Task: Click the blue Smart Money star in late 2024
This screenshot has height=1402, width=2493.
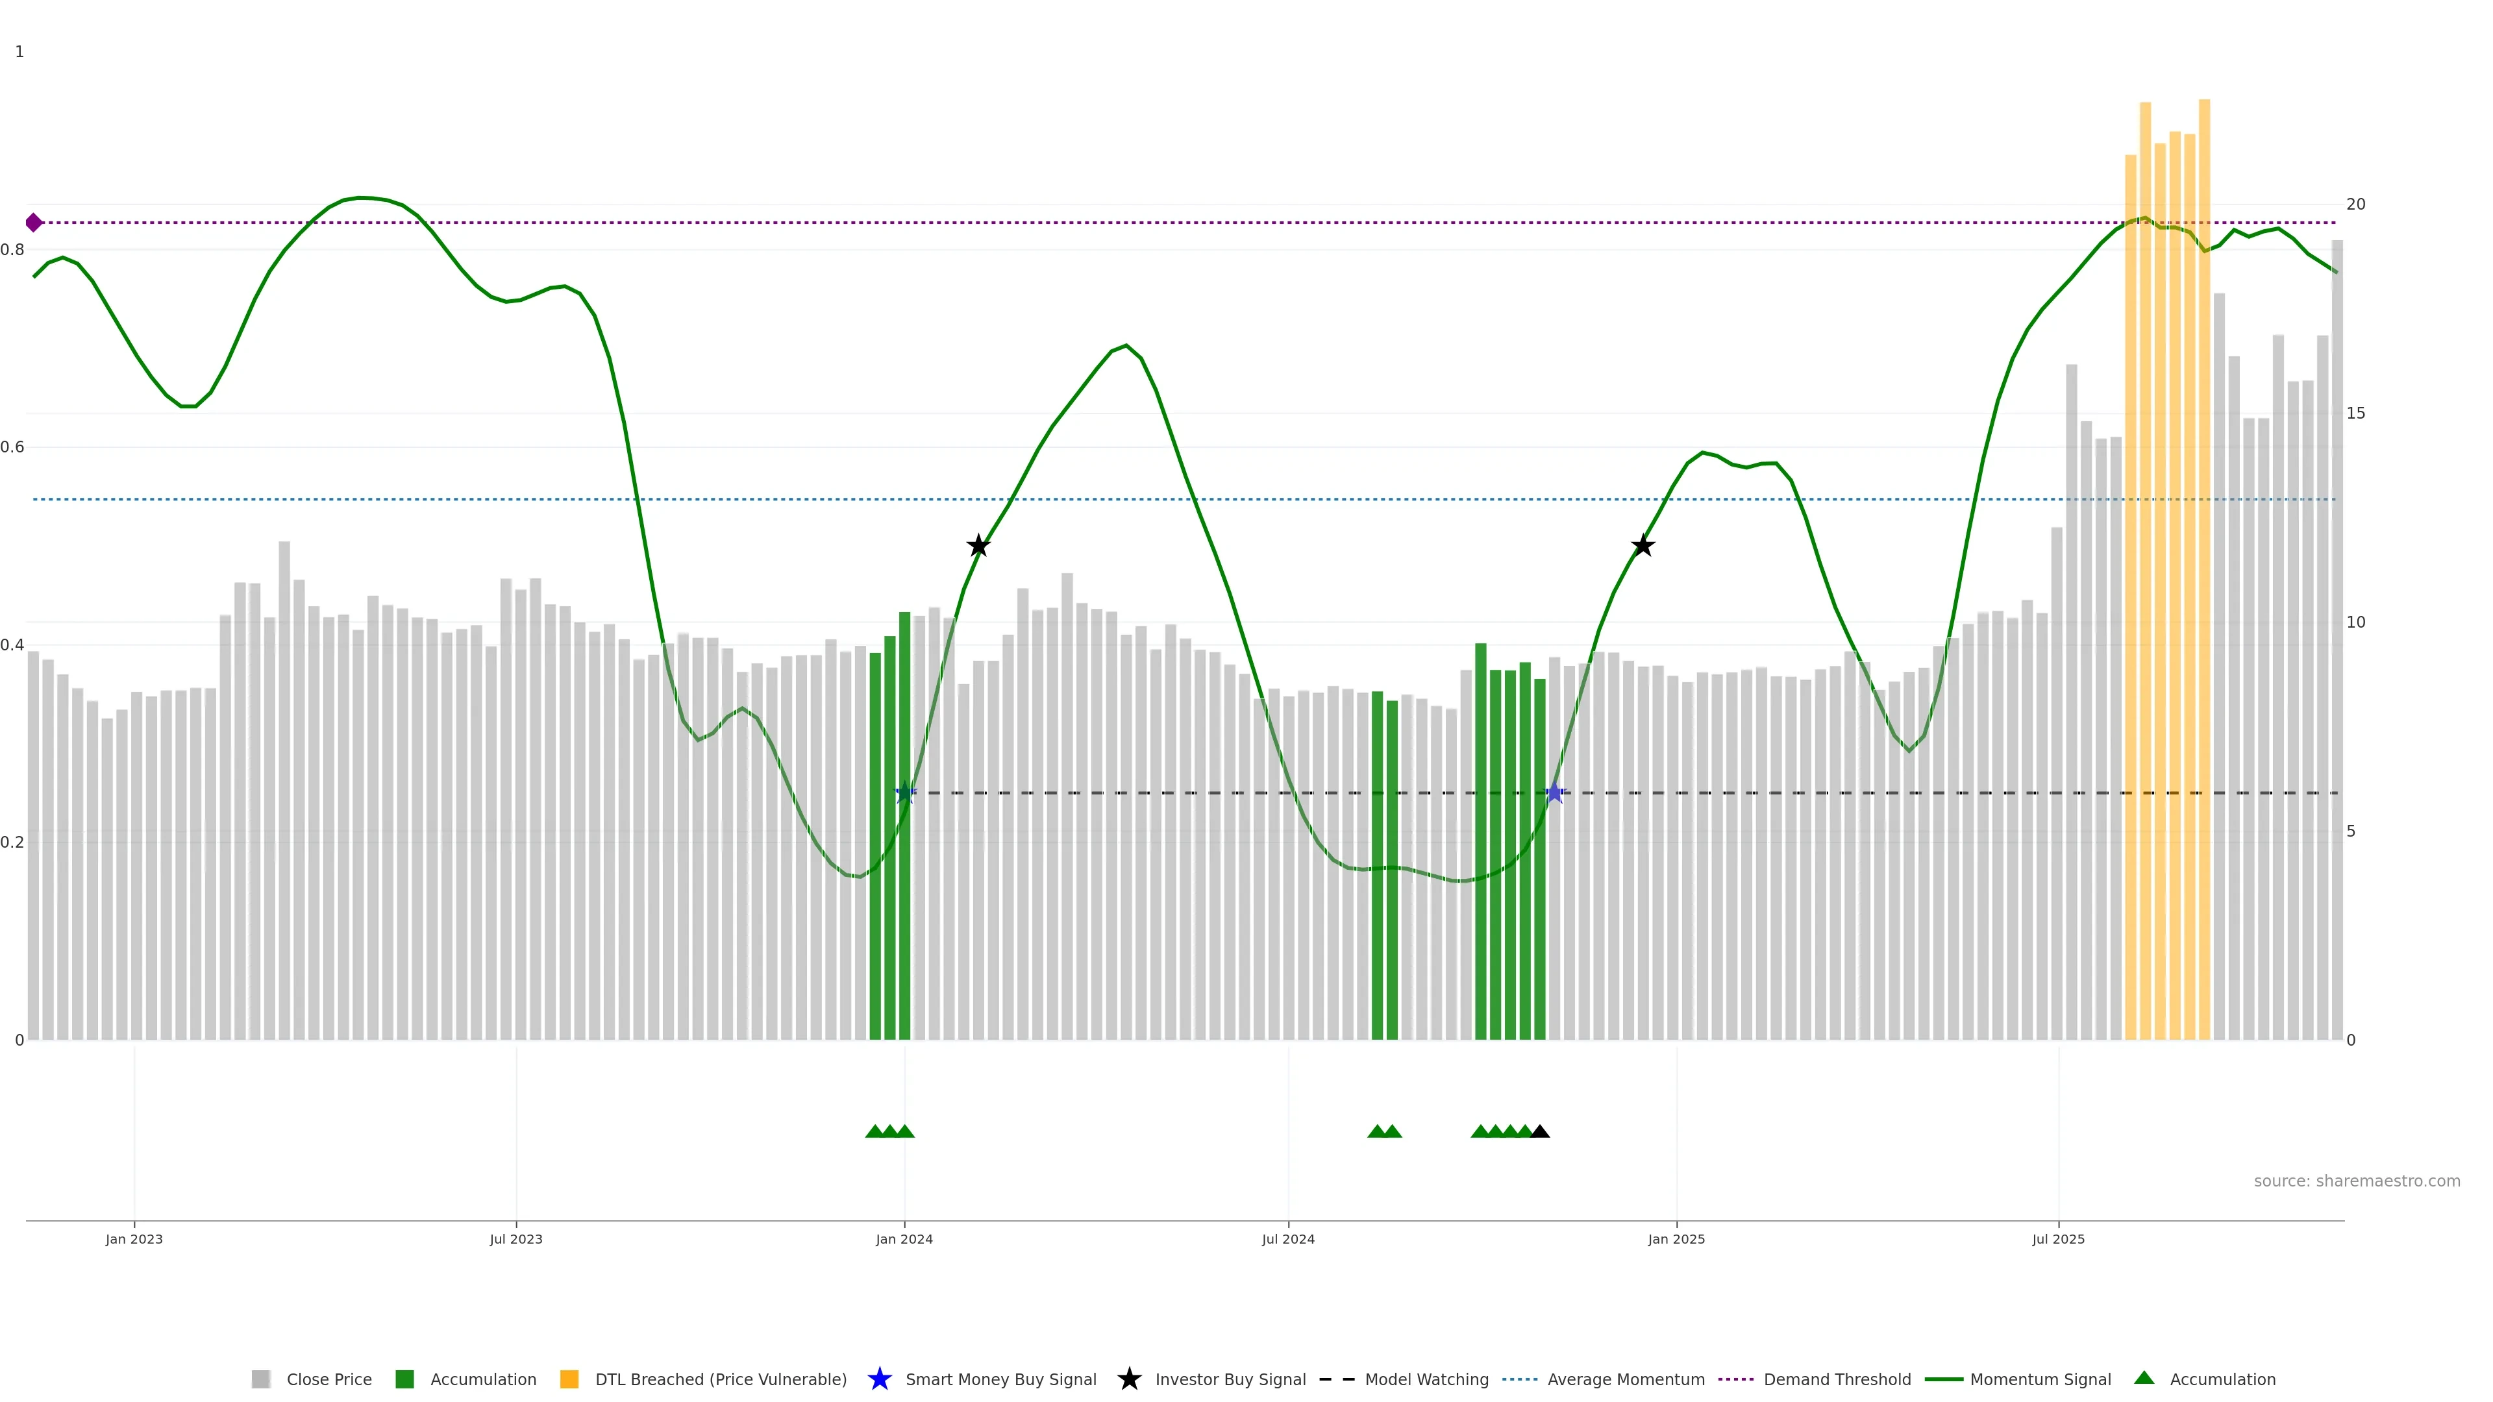Action: point(1554,793)
